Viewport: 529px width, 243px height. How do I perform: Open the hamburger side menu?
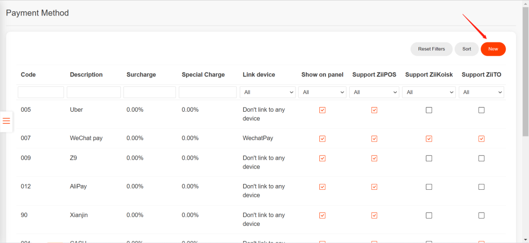pyautogui.click(x=6, y=121)
